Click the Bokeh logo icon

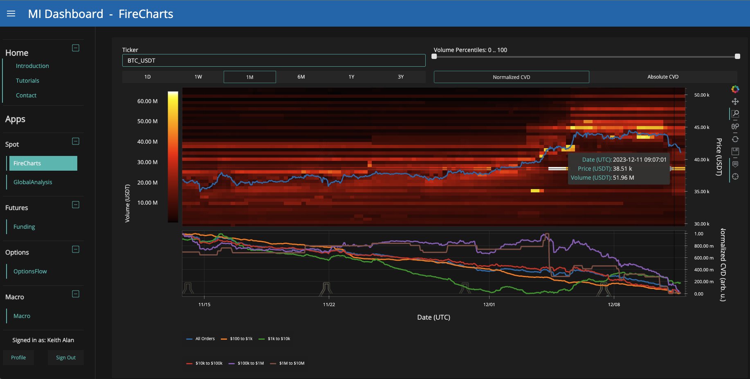[735, 89]
